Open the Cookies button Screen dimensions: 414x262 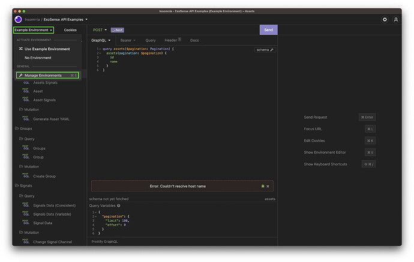[70, 30]
